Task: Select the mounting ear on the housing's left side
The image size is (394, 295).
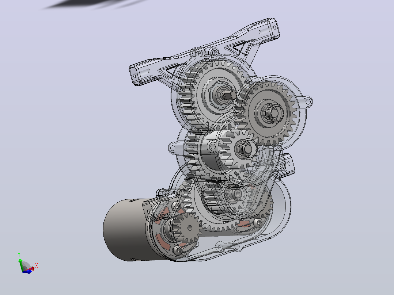Action: click(x=174, y=147)
